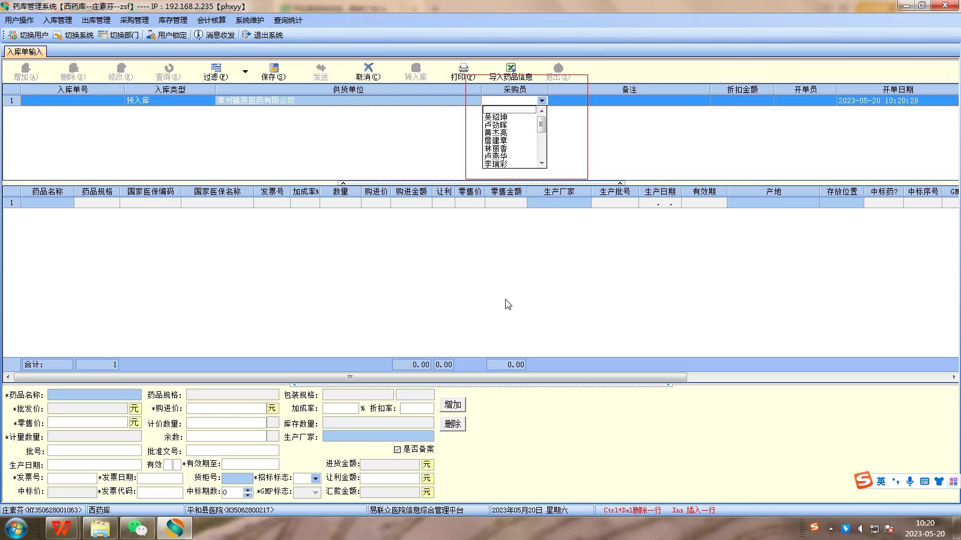Click the 批号 input field
Screen dimensions: 961x540
[95, 450]
